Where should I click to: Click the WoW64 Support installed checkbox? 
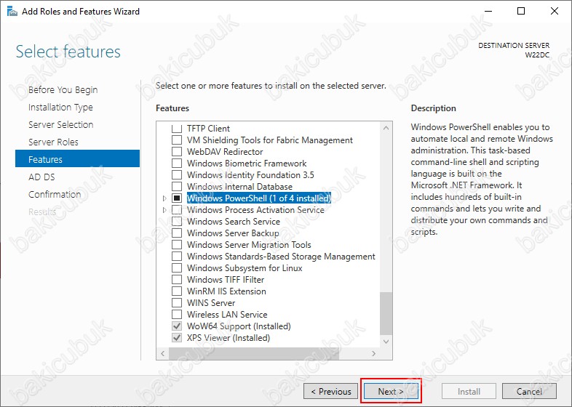click(x=177, y=326)
